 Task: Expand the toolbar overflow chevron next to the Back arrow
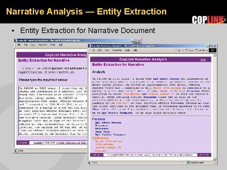point(186,50)
